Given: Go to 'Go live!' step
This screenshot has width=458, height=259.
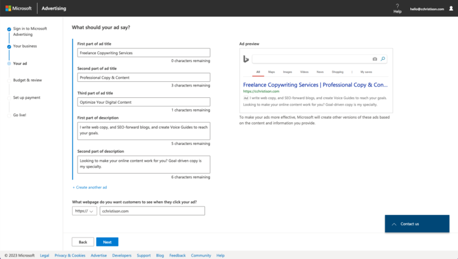Looking at the screenshot, I should [x=20, y=115].
